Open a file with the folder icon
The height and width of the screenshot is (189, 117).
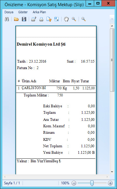[16, 19]
